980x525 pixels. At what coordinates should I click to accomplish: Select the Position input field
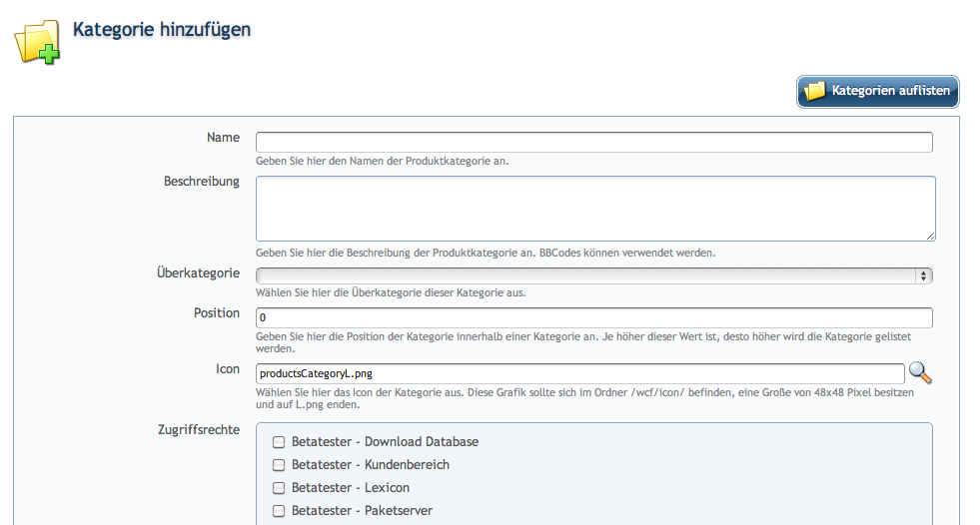click(593, 317)
